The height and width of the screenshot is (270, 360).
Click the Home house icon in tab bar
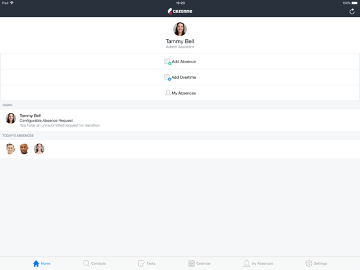(x=36, y=263)
